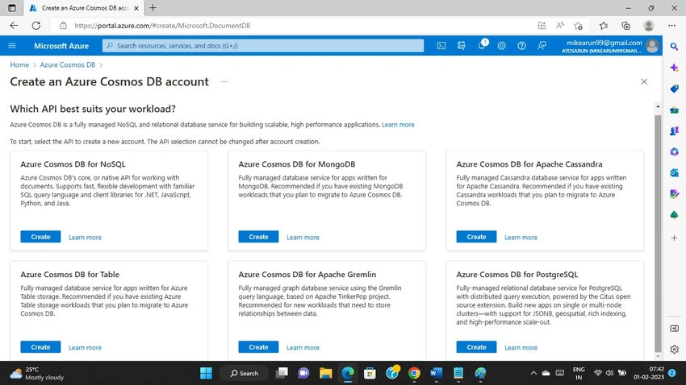
Task: Open the Directories and subscriptions filter icon
Action: [x=461, y=45]
